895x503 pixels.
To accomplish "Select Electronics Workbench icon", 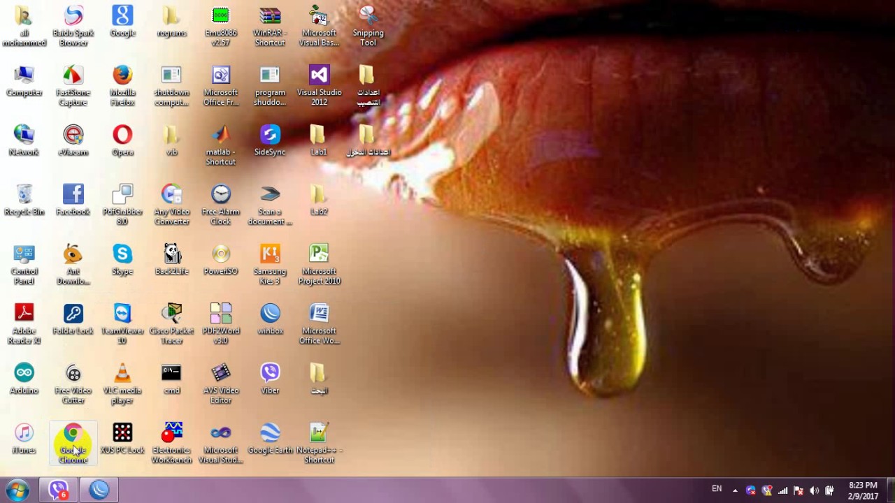I will [172, 444].
